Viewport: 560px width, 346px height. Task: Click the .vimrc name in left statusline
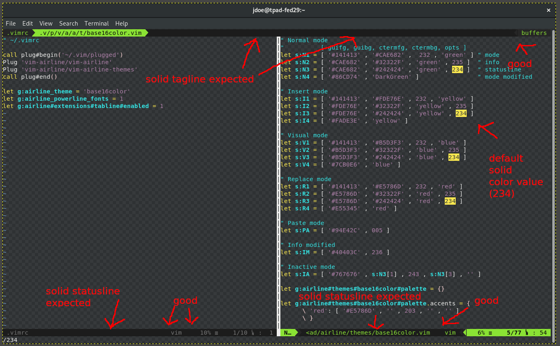tap(18, 333)
